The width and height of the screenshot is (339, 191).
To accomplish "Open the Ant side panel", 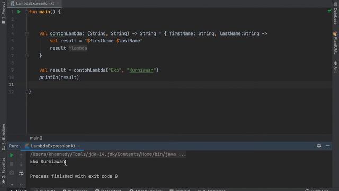I will click(x=335, y=67).
